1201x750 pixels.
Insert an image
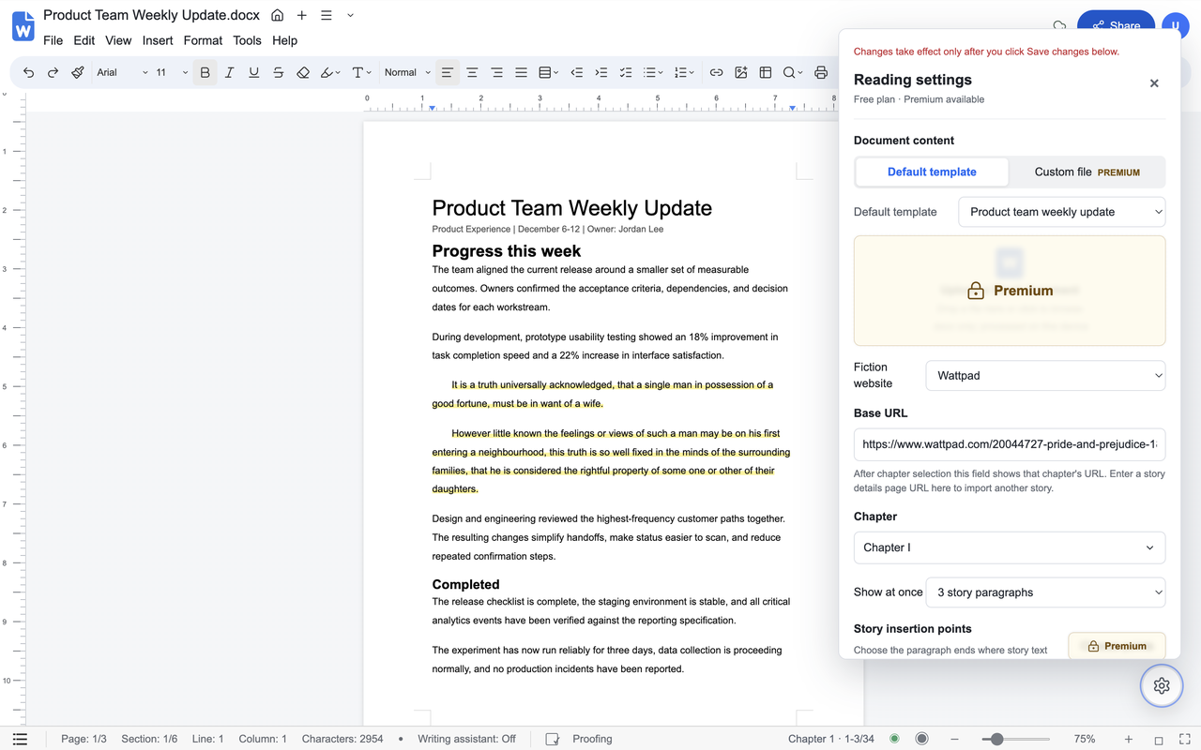(x=740, y=72)
